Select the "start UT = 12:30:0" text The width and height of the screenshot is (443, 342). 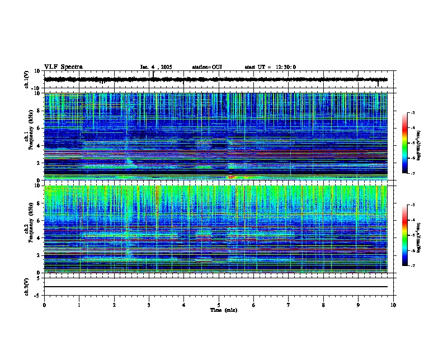coord(270,67)
